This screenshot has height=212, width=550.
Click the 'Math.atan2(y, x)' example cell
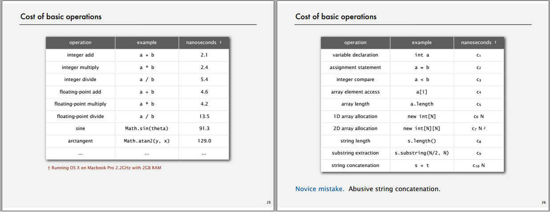(147, 141)
